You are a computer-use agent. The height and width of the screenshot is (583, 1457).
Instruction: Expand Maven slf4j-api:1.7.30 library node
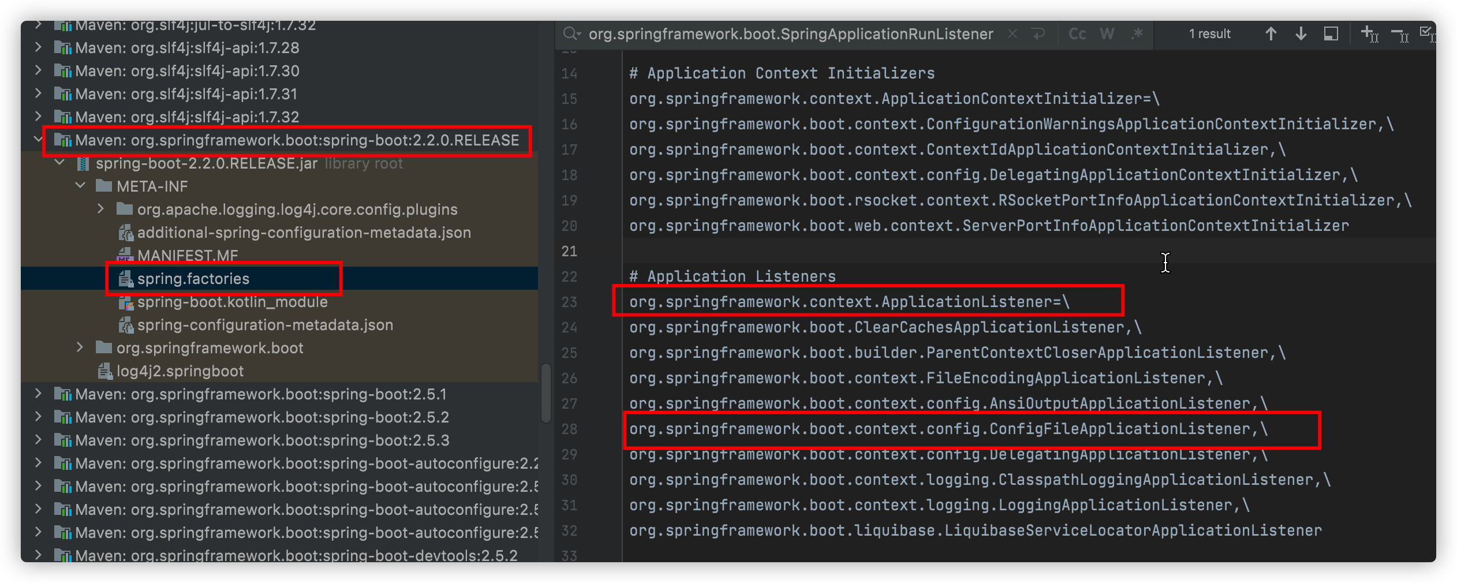[38, 70]
